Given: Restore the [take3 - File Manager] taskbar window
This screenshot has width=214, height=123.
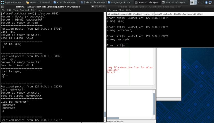Looking at the screenshot, I should click(x=93, y=2).
